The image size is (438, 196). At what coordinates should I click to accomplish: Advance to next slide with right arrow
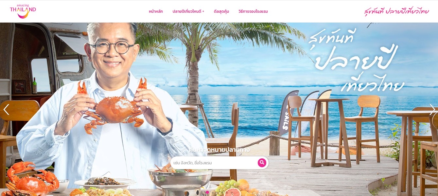pos(432,110)
